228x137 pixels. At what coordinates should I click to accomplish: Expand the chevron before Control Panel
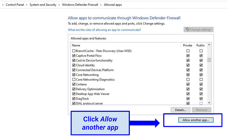click(3, 5)
